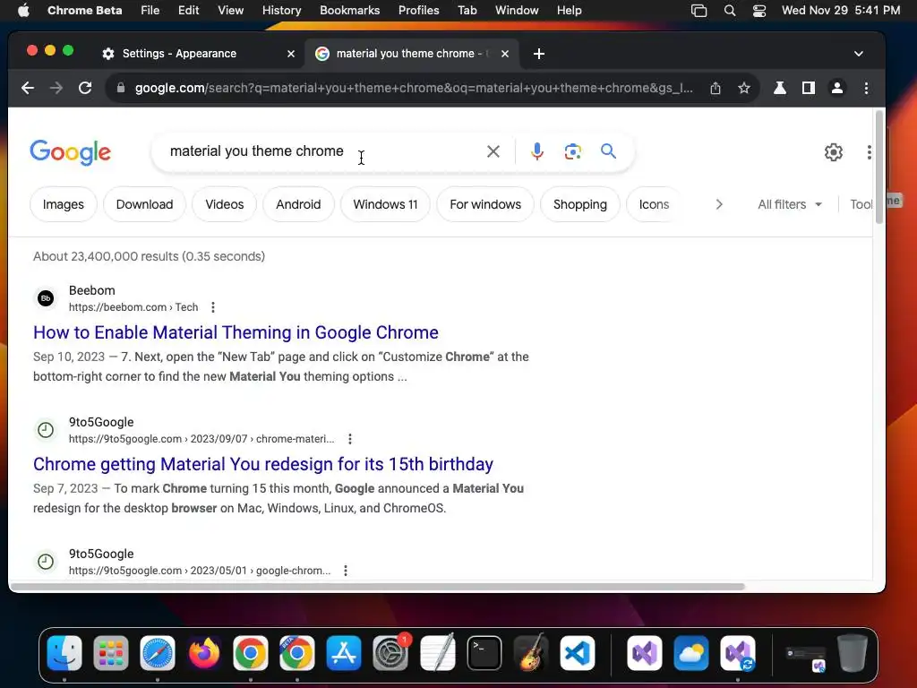Switch to Settings - Appearance tab

pyautogui.click(x=199, y=54)
